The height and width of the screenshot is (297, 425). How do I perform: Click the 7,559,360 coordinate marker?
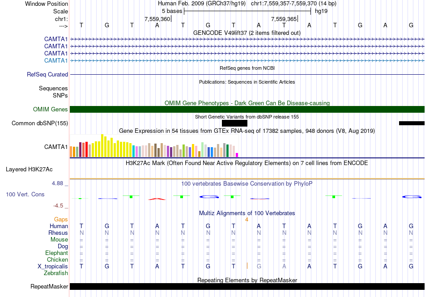tap(157, 19)
